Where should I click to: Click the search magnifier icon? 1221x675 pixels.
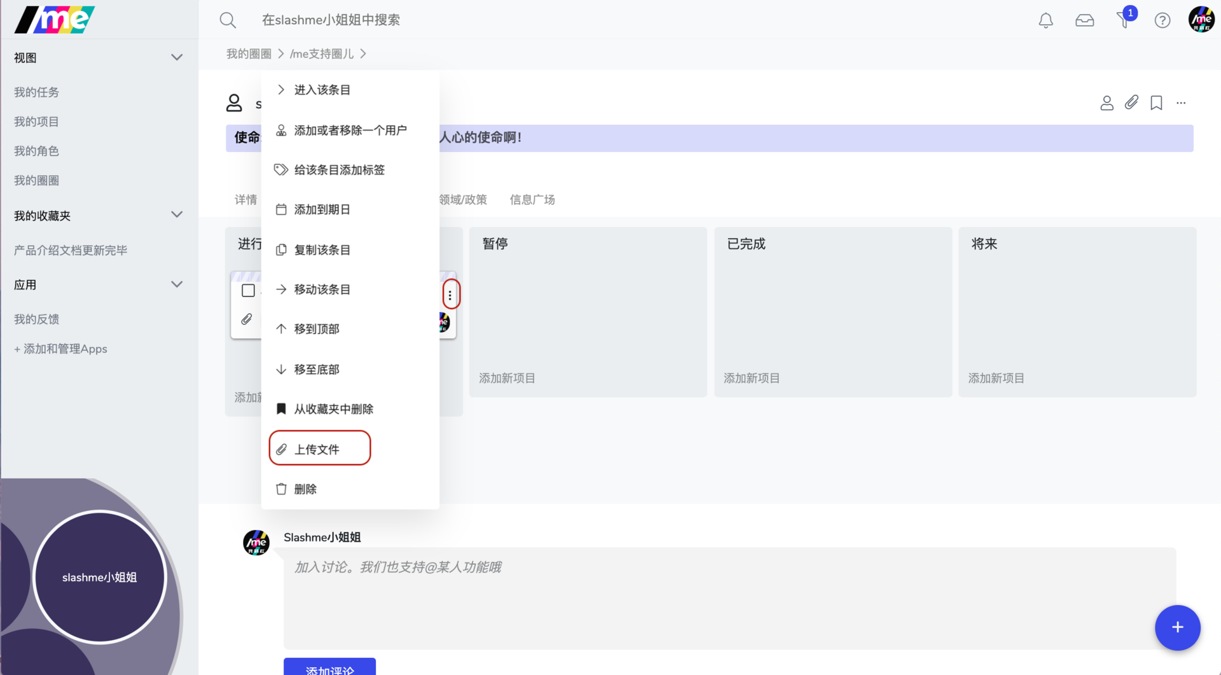pyautogui.click(x=228, y=20)
